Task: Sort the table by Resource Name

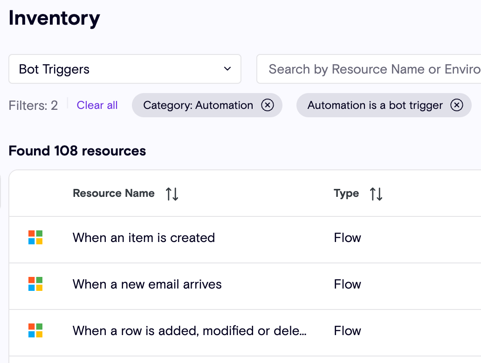Action: pyautogui.click(x=172, y=193)
